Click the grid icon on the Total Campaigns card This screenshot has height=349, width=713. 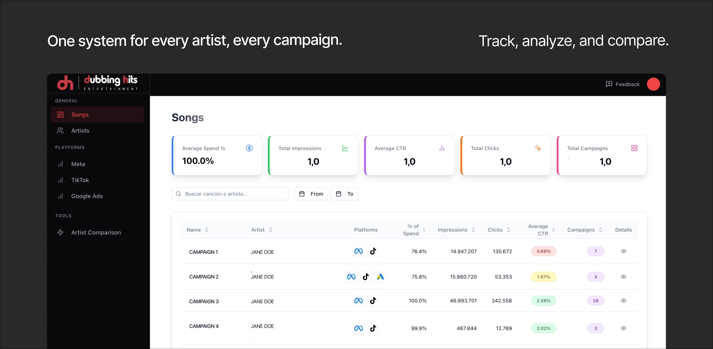(x=634, y=148)
